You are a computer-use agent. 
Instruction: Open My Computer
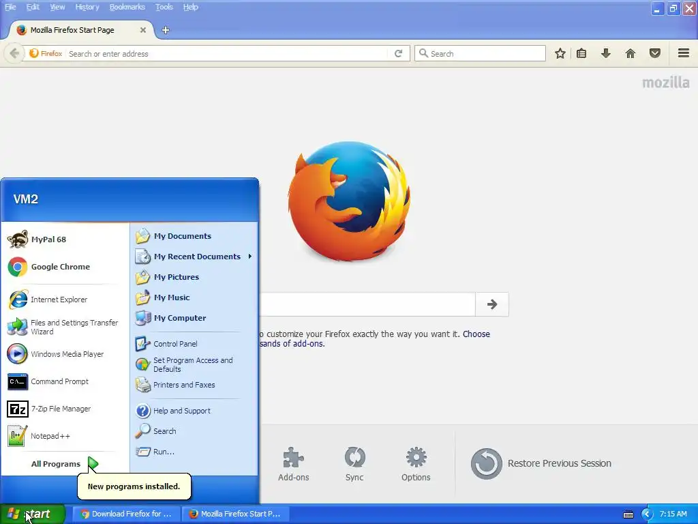point(194,318)
